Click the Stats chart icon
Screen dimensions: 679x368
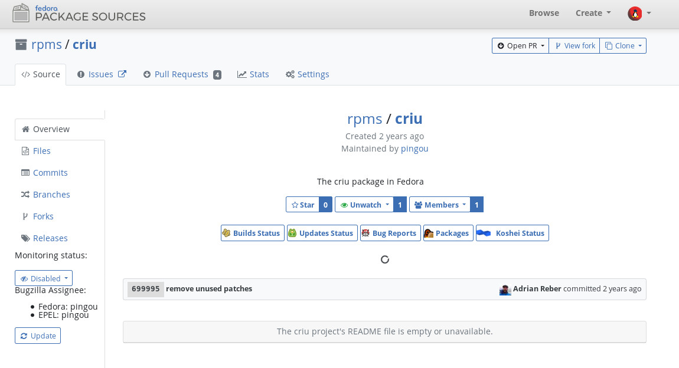click(x=241, y=74)
